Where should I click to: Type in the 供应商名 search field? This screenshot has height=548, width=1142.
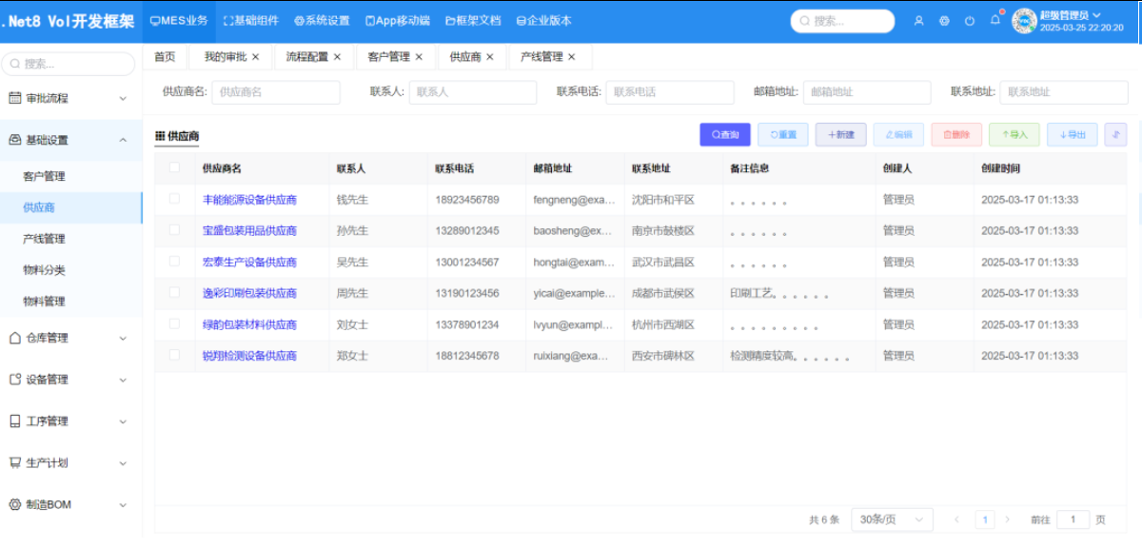(276, 91)
